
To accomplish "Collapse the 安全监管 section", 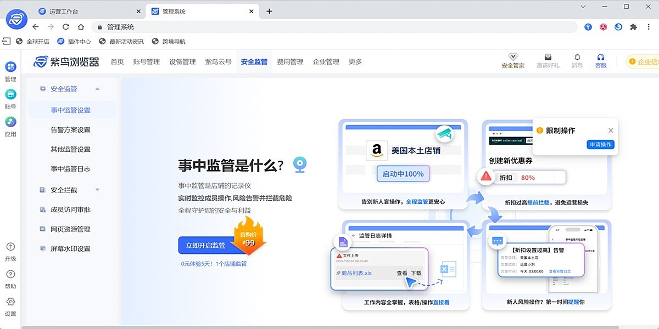I will (98, 88).
